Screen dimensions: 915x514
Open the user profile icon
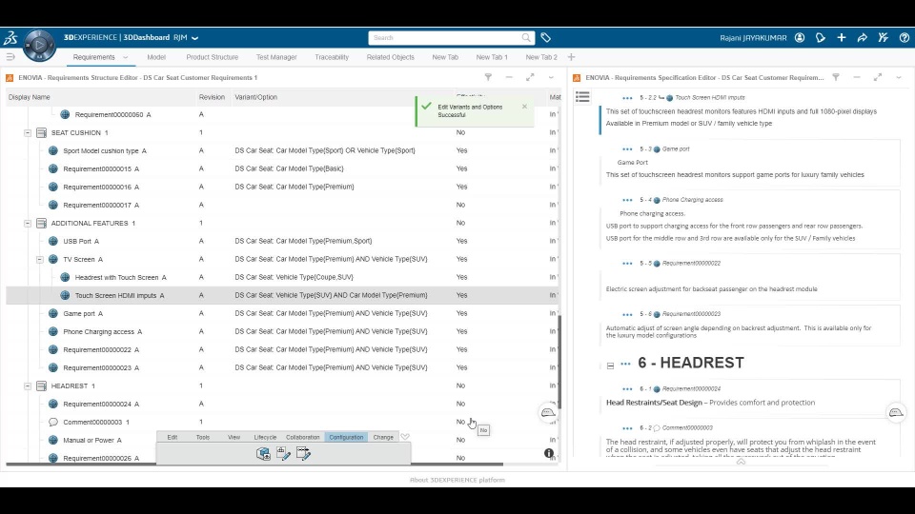[x=800, y=38]
